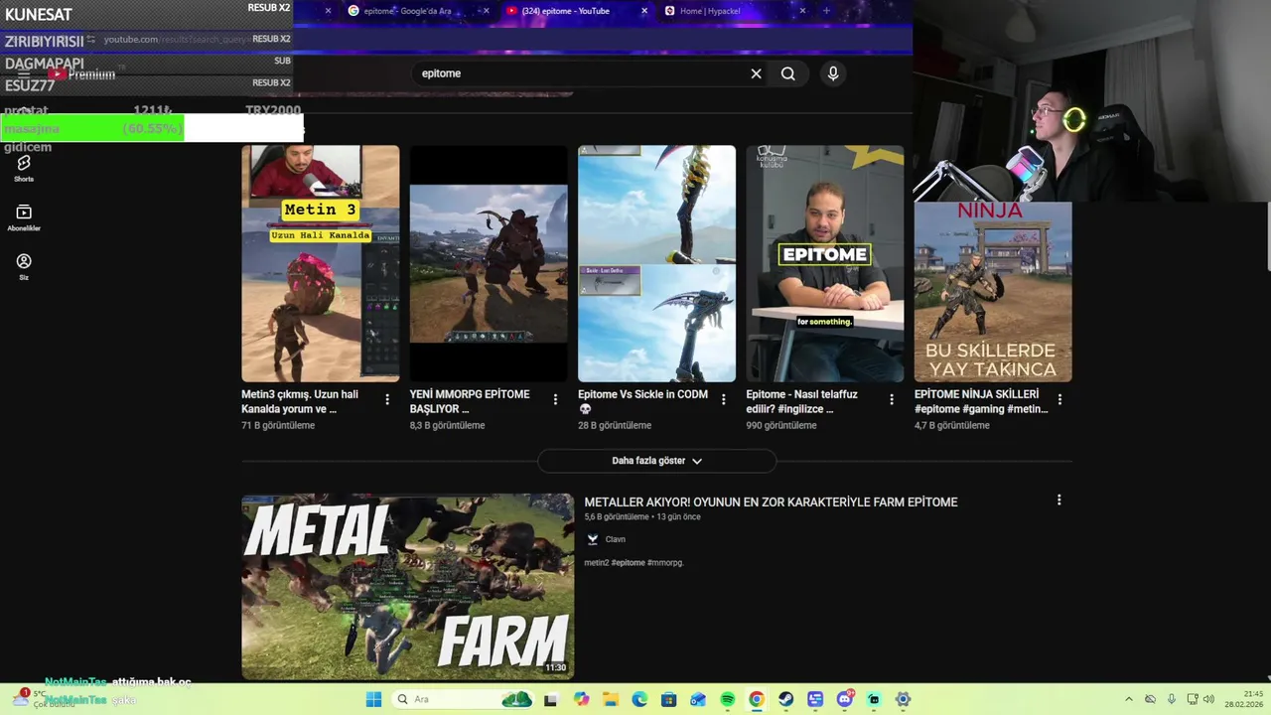1271x715 pixels.
Task: Open options for Epitome Vs Sickle short
Action: pyautogui.click(x=723, y=399)
